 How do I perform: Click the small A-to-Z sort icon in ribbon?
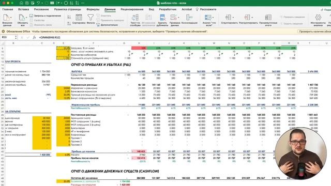point(69,17)
